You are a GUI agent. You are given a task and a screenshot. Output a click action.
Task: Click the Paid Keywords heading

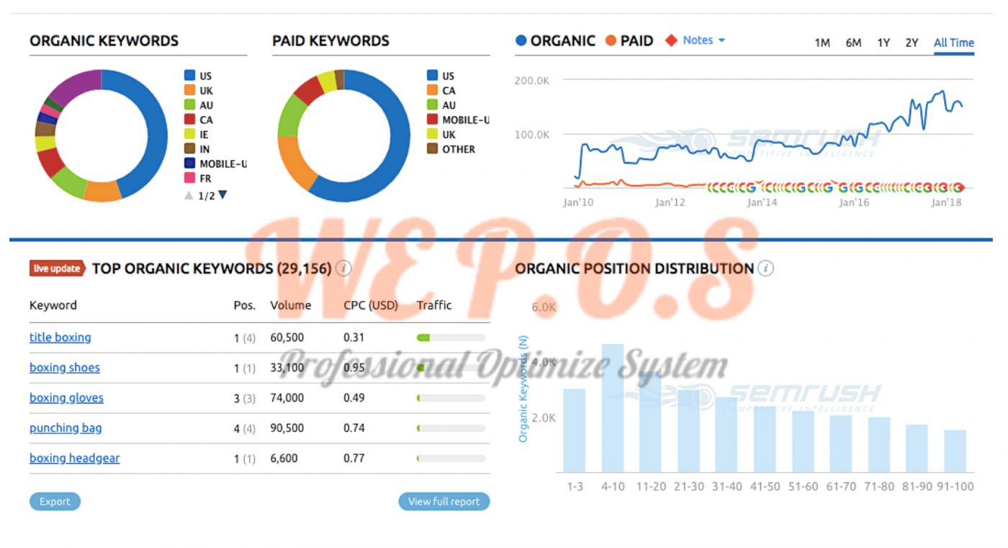[330, 40]
